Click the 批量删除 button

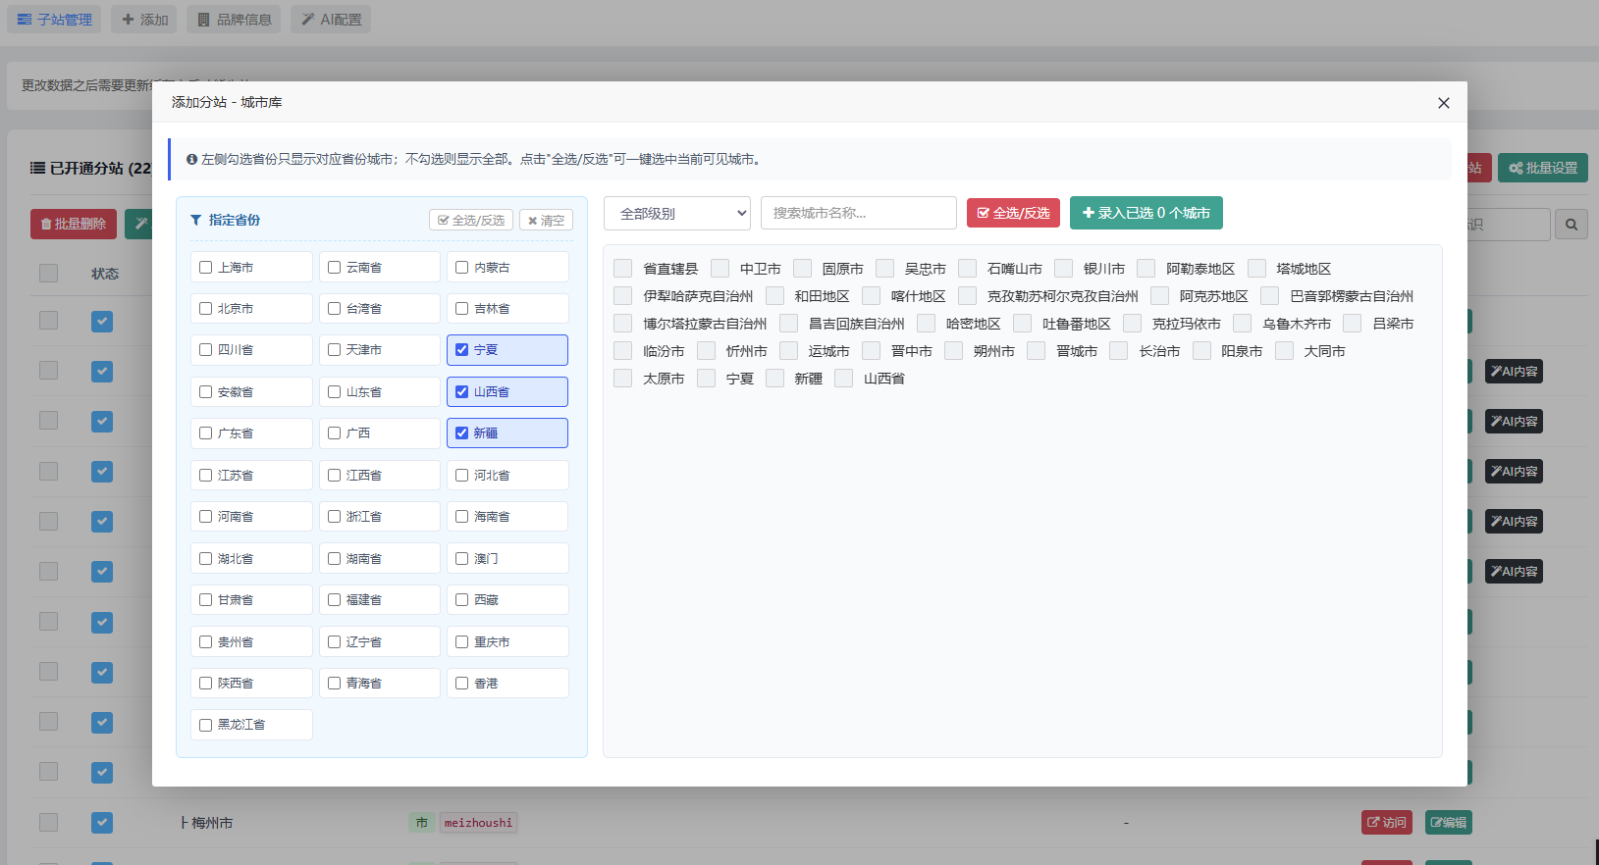coord(74,224)
